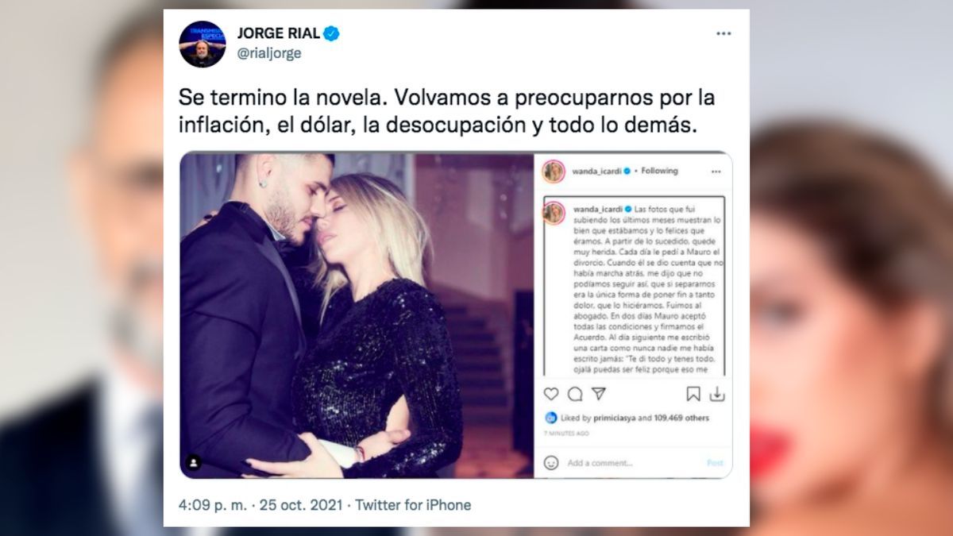Click the @rialjorge handle
This screenshot has width=953, height=536.
click(269, 53)
